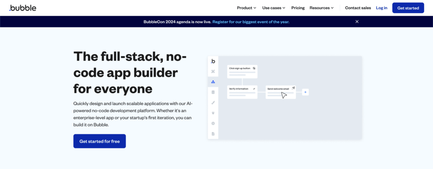This screenshot has height=169, width=433.
Task: Click the Contact sales link
Action: pyautogui.click(x=358, y=8)
